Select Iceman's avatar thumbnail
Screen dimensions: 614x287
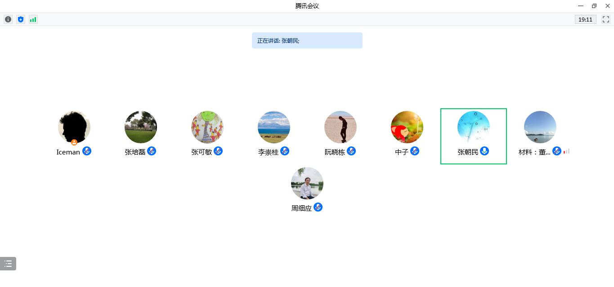[x=74, y=127]
